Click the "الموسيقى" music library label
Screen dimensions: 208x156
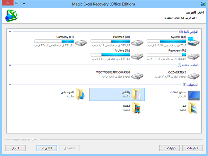(67, 92)
